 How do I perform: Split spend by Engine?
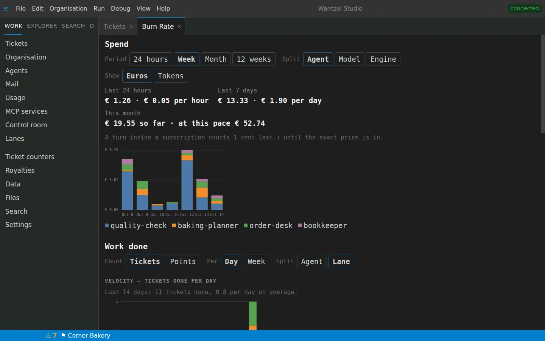[383, 59]
